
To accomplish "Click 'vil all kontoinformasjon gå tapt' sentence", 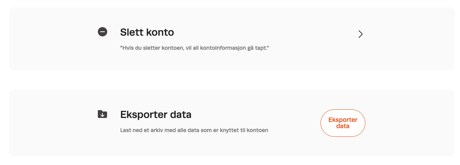I will (x=227, y=48).
